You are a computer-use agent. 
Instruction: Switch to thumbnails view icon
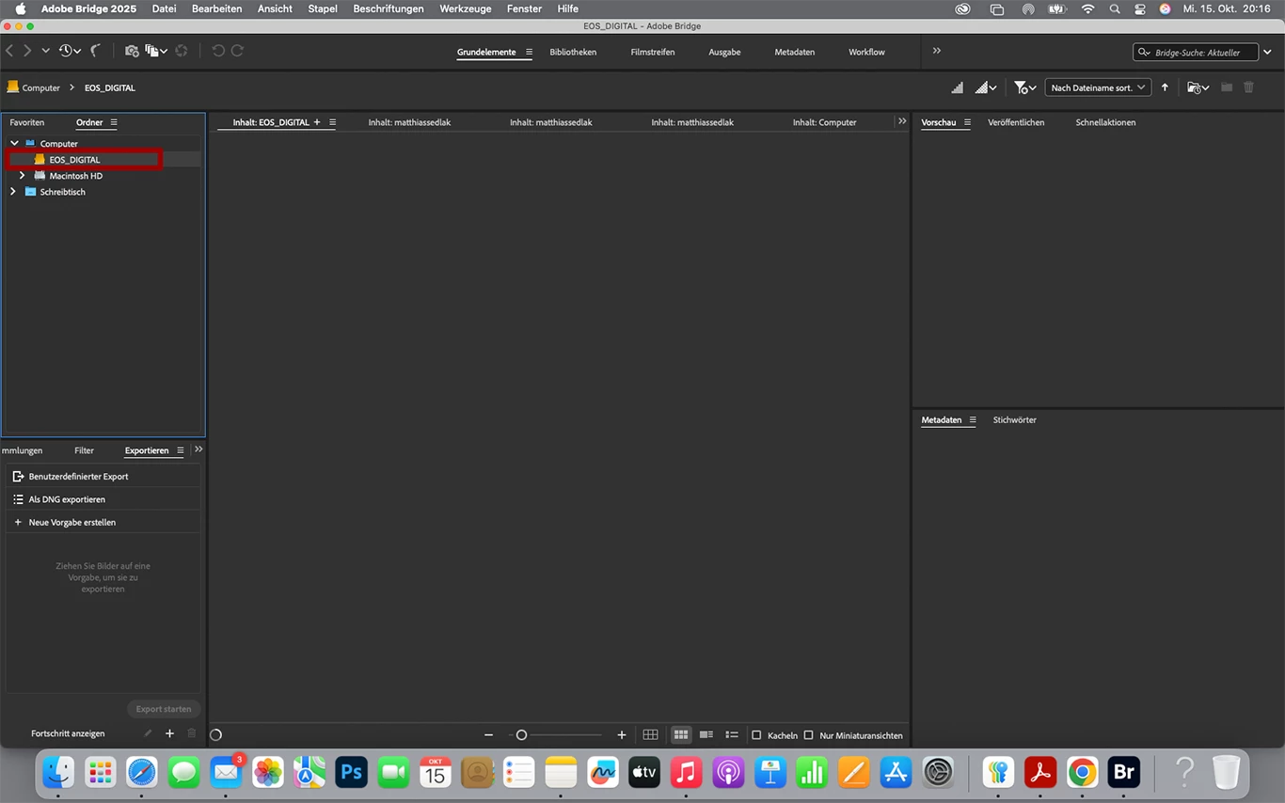tap(681, 735)
